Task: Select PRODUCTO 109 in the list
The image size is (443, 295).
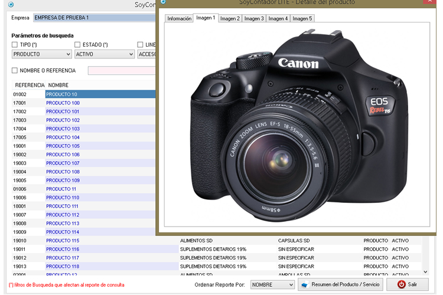Action: [x=63, y=181]
